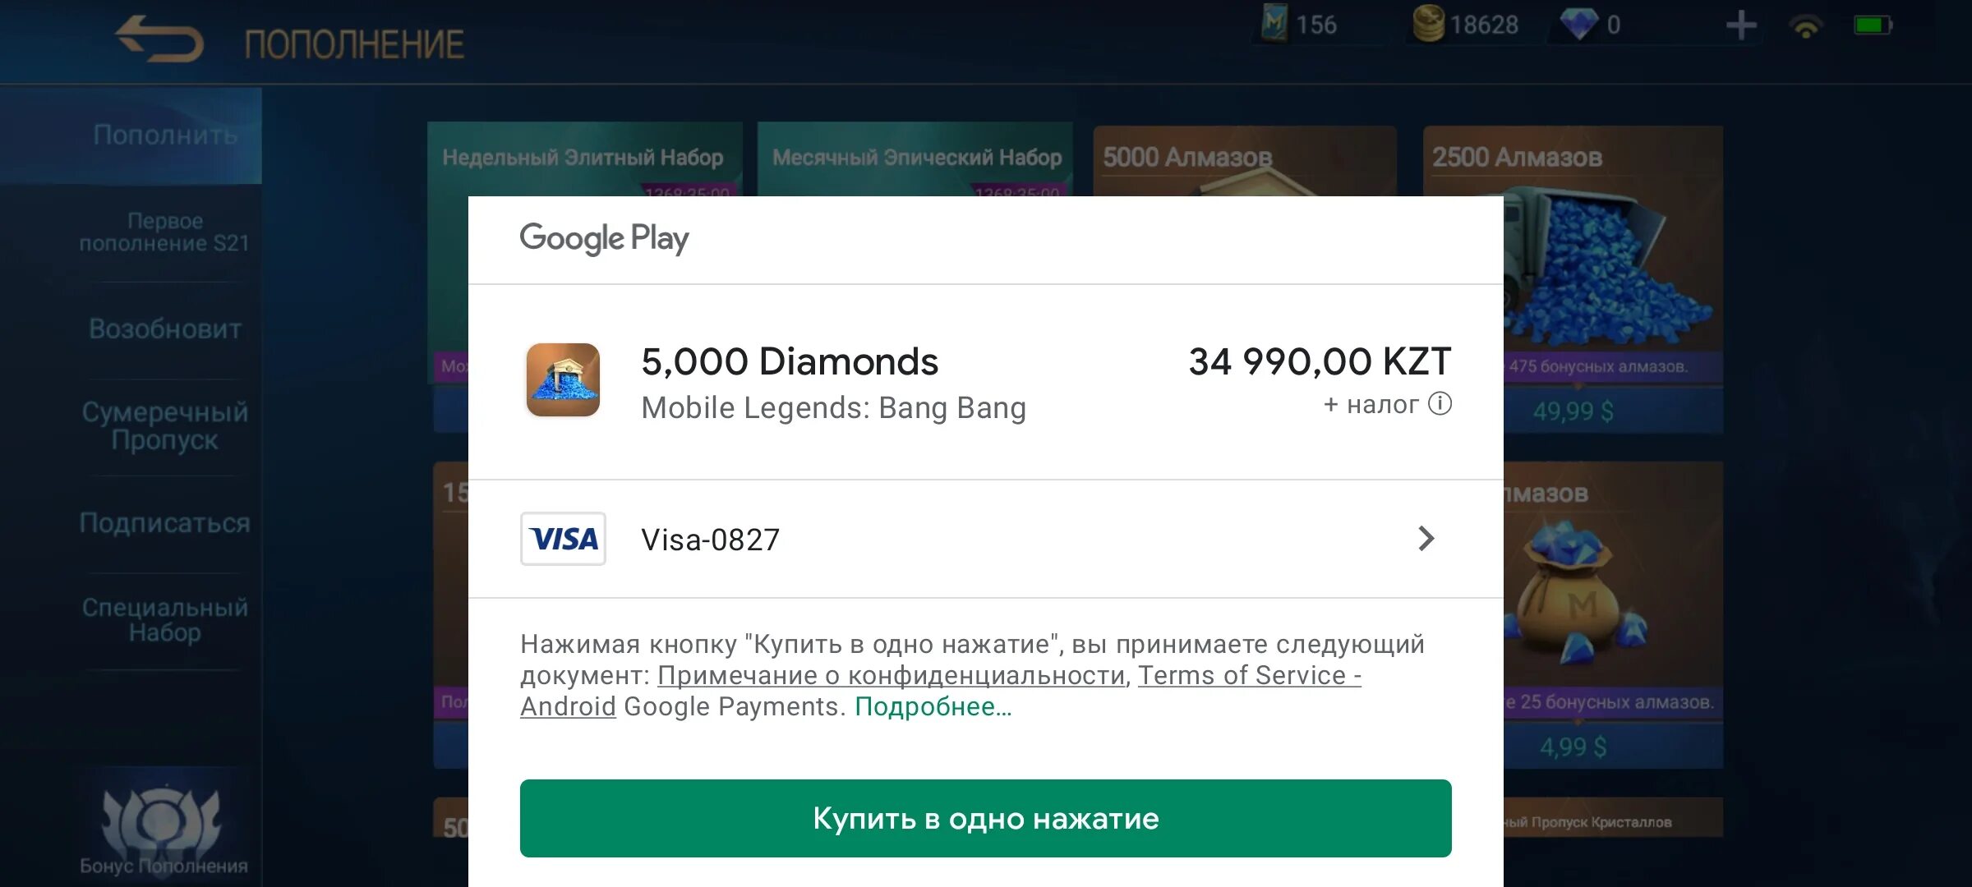The image size is (1972, 887).
Task: Tap the M ticket currency icon
Action: pyautogui.click(x=1274, y=22)
